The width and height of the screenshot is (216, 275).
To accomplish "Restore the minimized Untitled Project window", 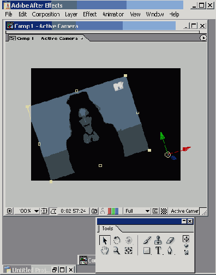I will click(55, 270).
